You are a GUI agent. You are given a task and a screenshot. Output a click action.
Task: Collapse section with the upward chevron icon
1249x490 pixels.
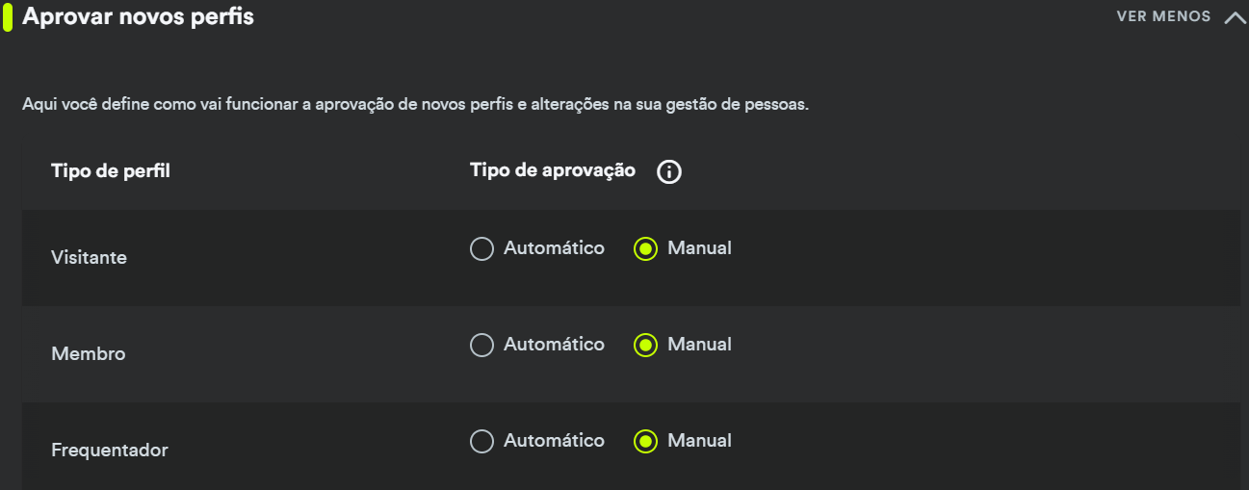click(x=1235, y=17)
